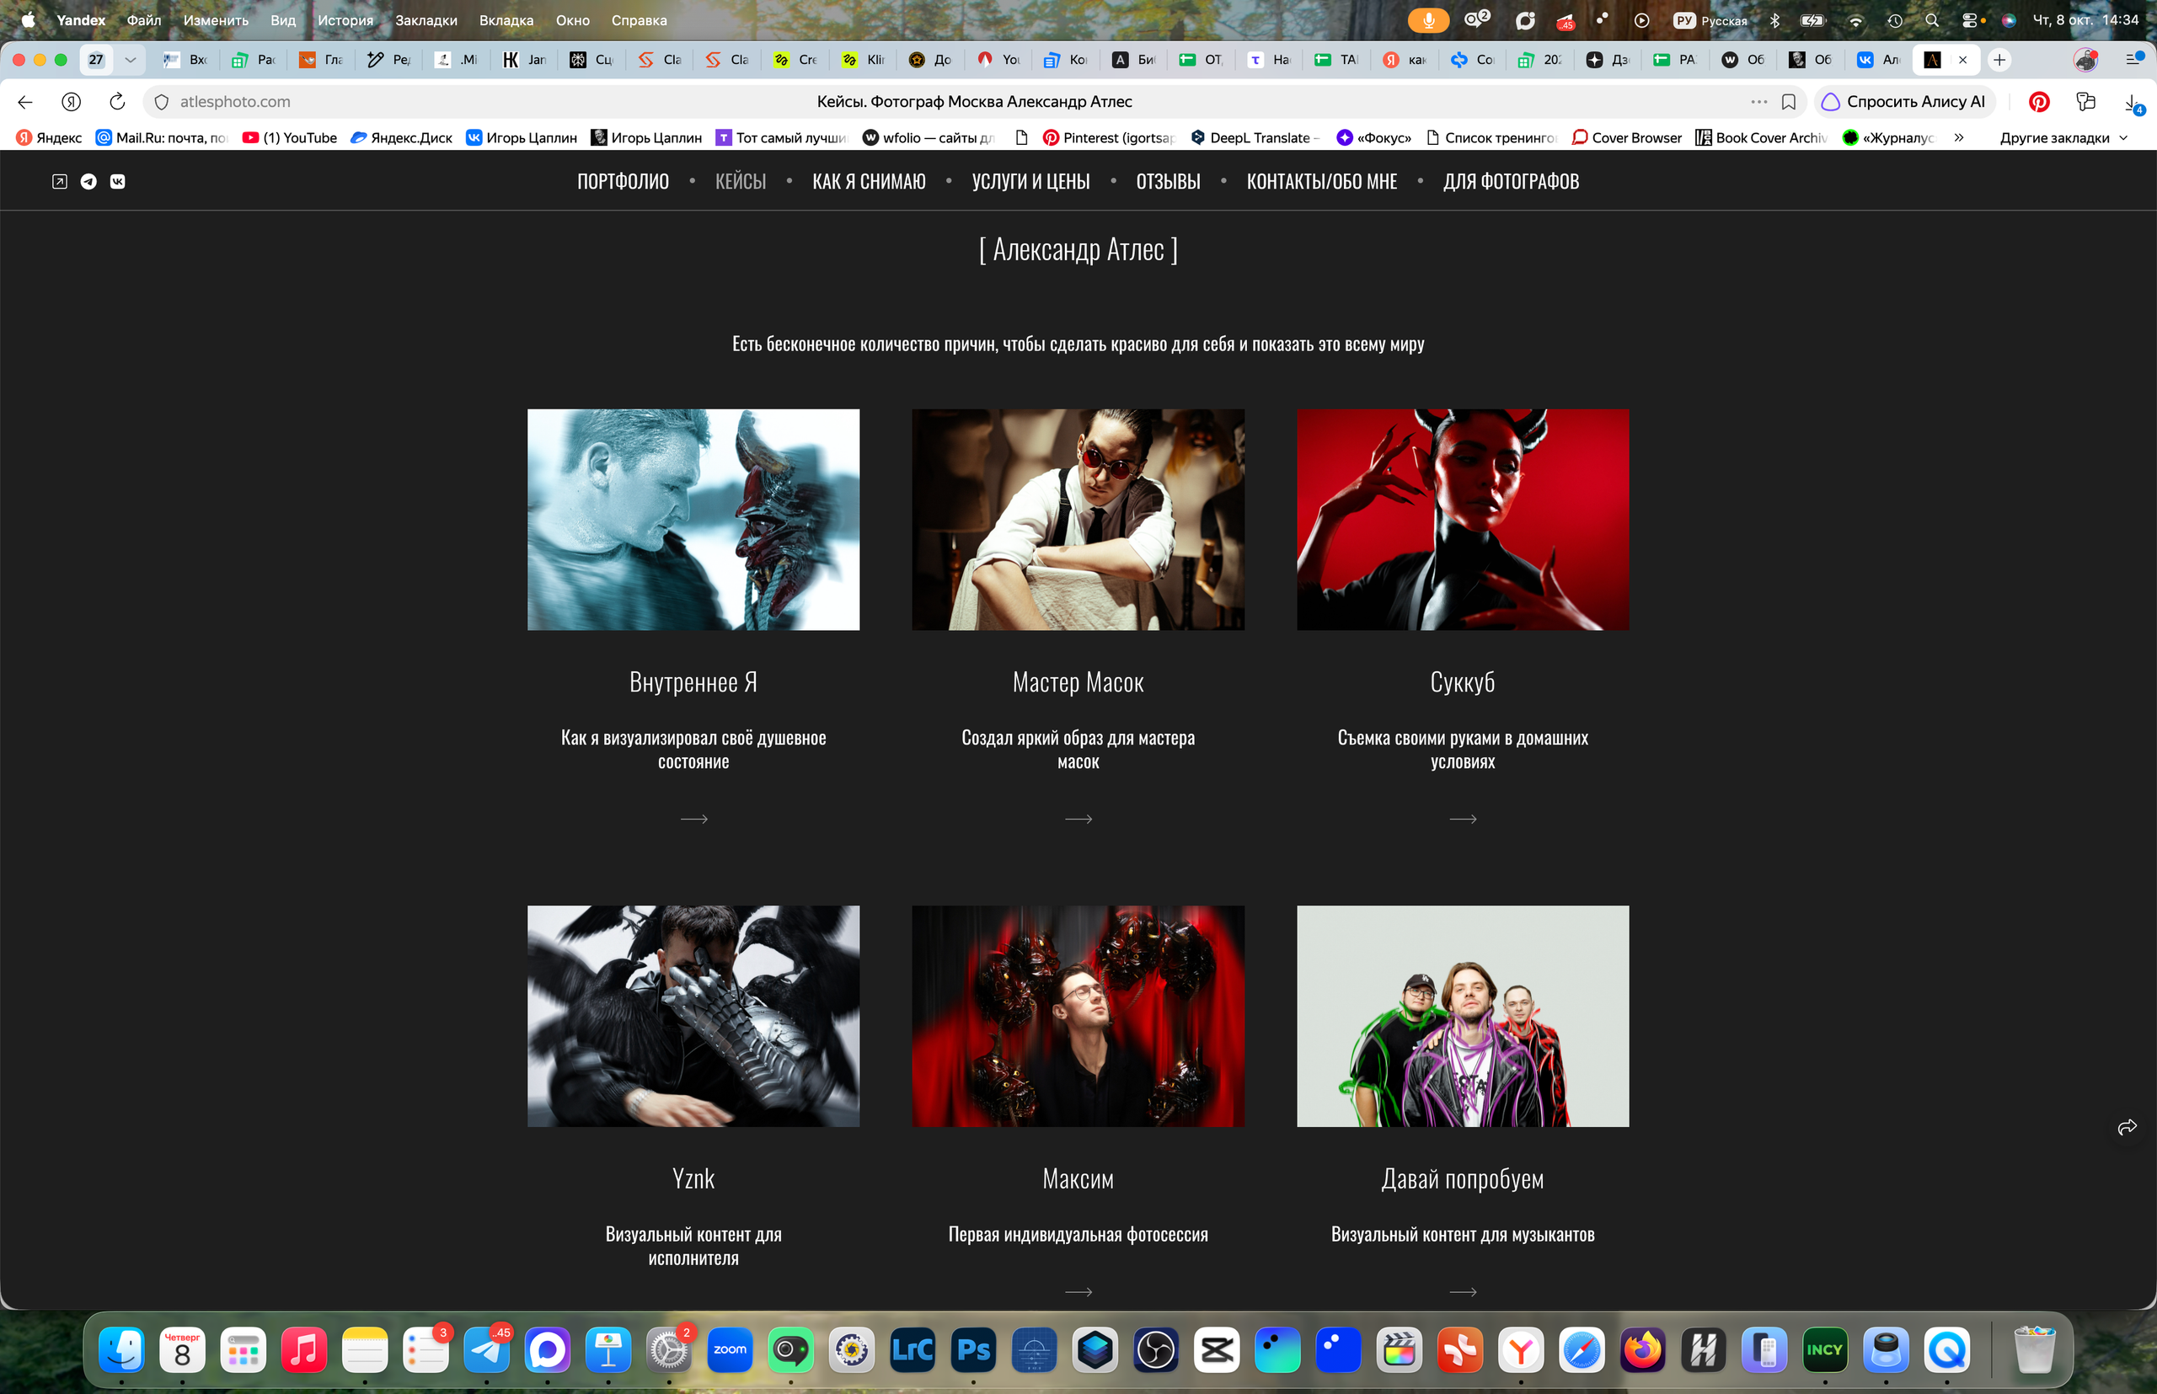Click arrow link under Суккуб case
The height and width of the screenshot is (1394, 2157).
[x=1463, y=820]
